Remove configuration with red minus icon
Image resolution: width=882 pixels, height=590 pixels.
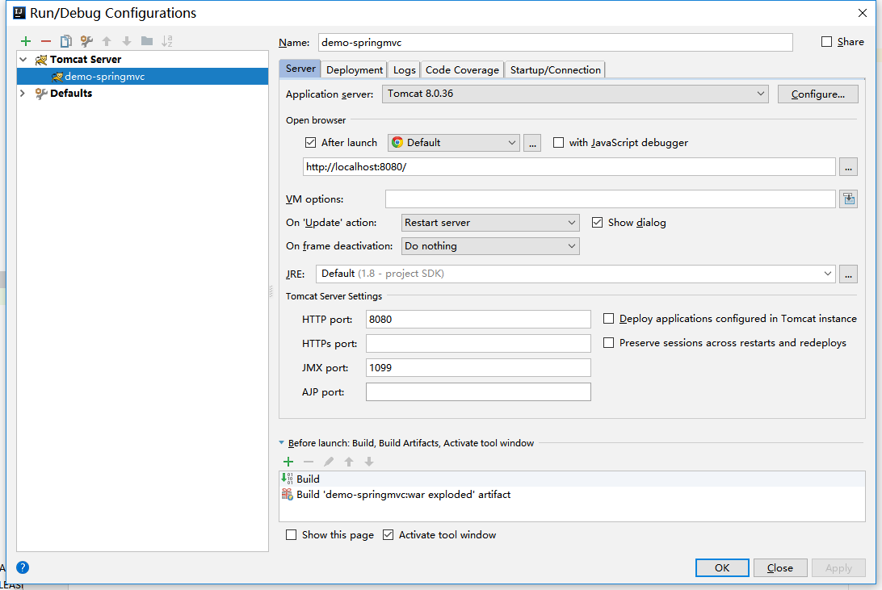(46, 41)
